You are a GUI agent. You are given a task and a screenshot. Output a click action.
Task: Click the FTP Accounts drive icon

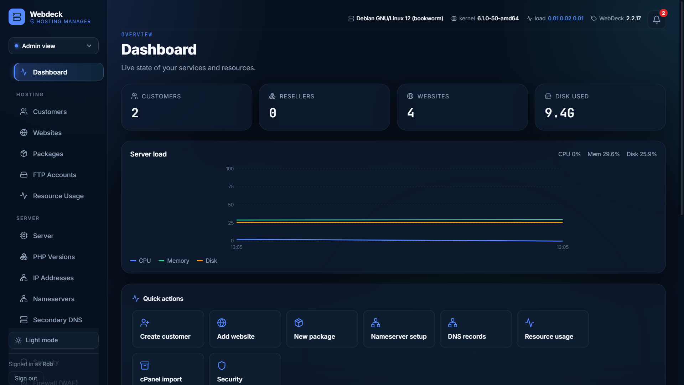24,175
